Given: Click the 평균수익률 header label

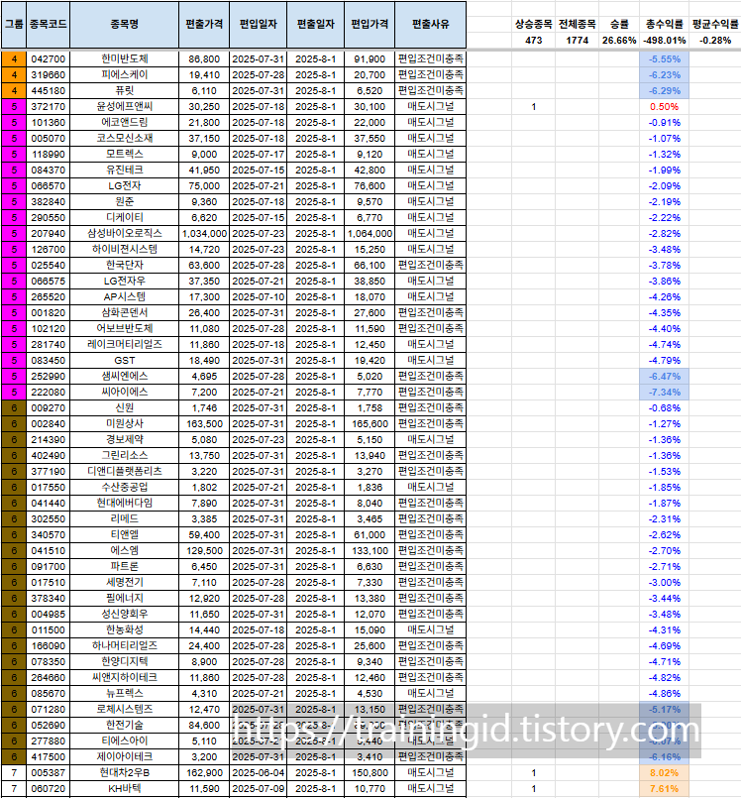Looking at the screenshot, I should point(715,24).
